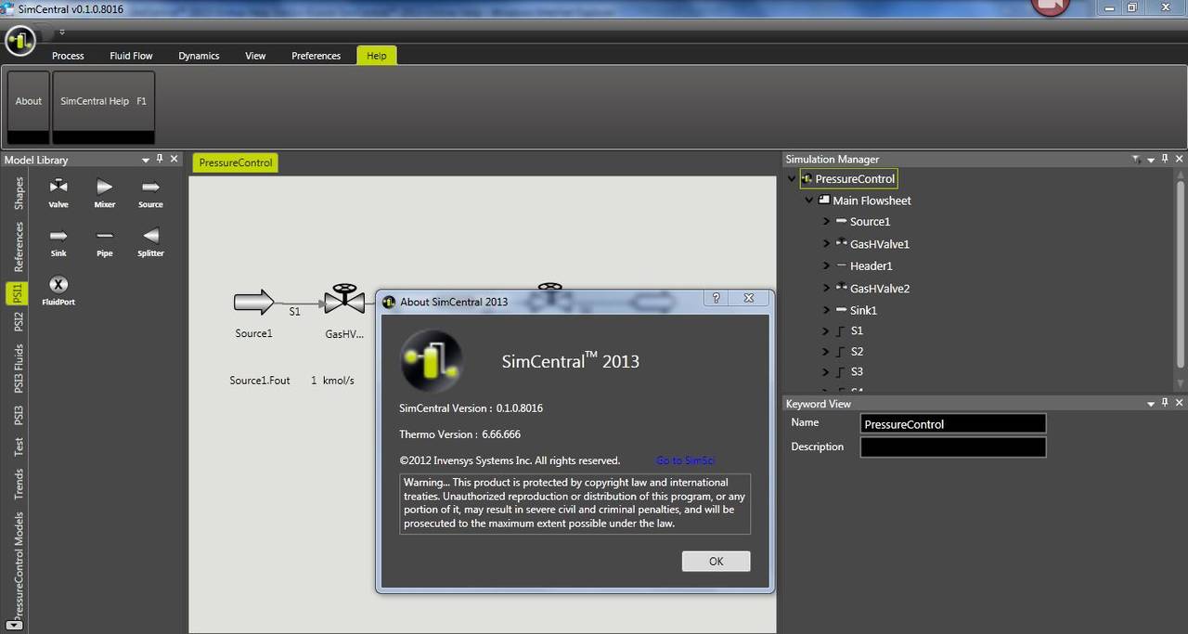Viewport: 1188px width, 634px height.
Task: Open the SimCentral application orb button
Action: click(x=20, y=41)
